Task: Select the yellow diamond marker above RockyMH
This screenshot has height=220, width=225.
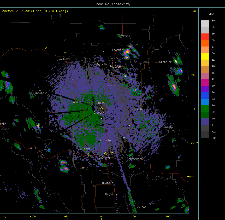Action: (x=65, y=53)
